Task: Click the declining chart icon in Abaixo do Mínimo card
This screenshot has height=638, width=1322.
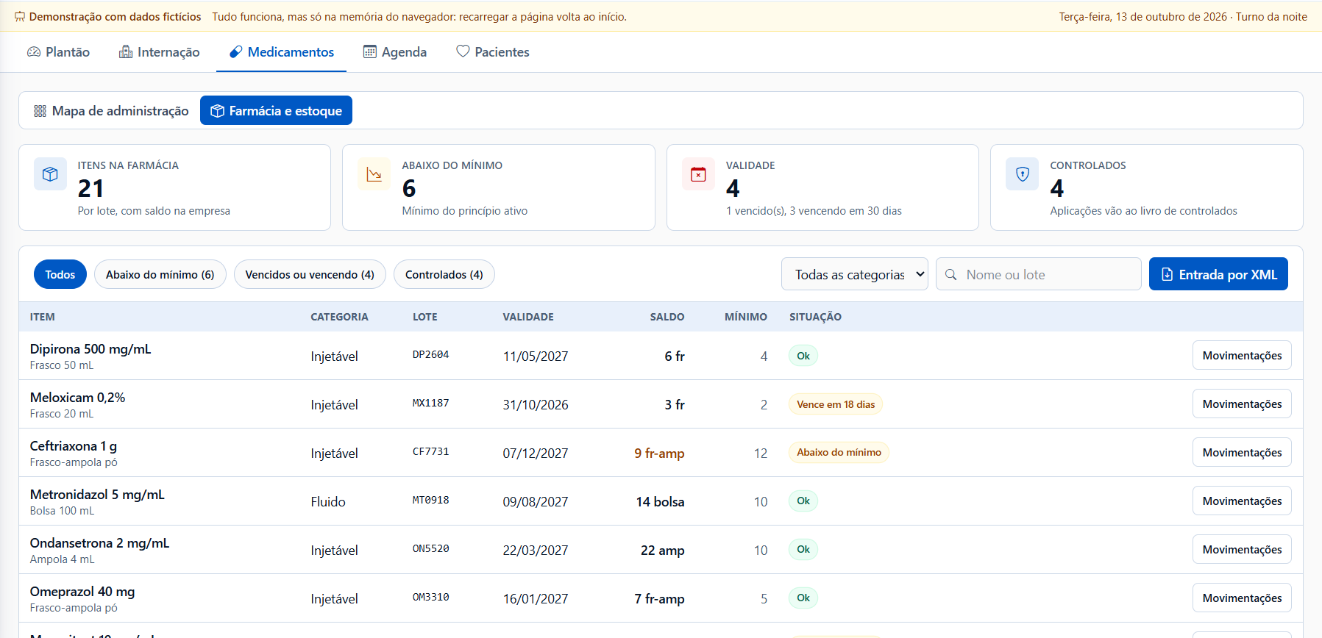Action: tap(374, 174)
